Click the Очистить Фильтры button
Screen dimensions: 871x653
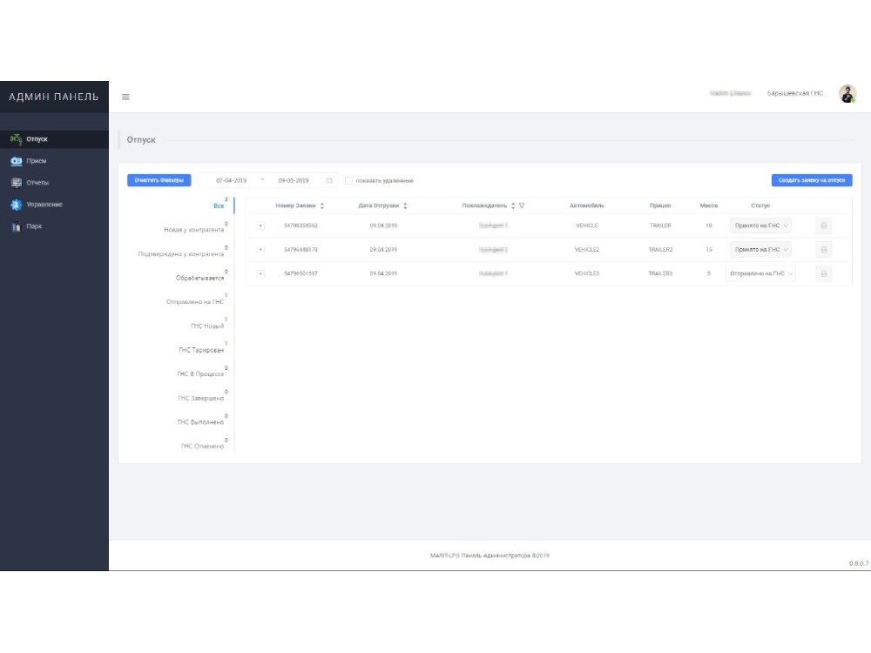point(159,180)
